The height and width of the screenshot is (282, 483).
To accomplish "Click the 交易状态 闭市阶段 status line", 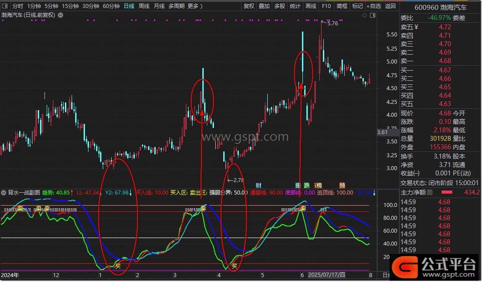I will (x=439, y=183).
